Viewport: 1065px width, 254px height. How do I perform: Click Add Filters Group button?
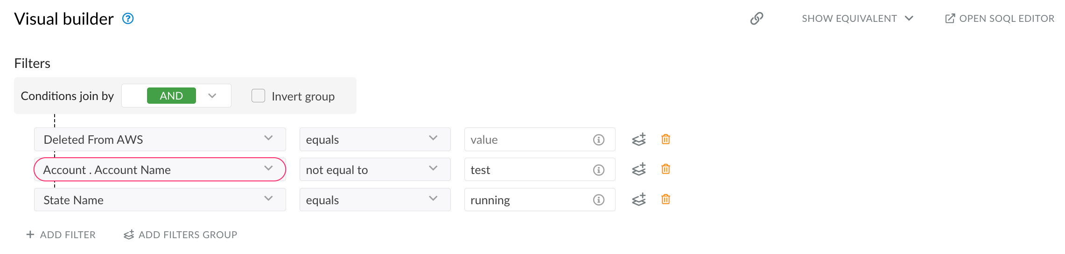pyautogui.click(x=181, y=235)
